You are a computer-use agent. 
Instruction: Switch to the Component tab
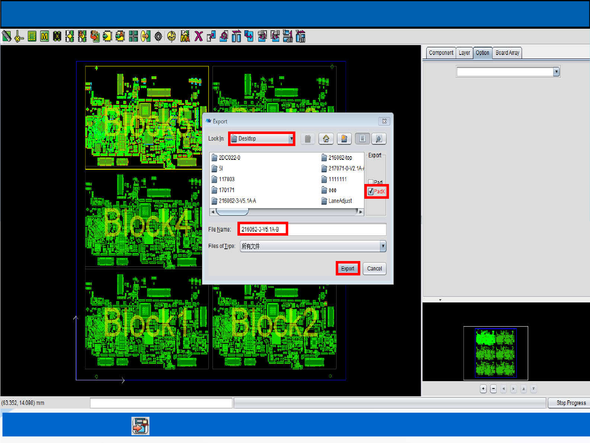tap(441, 53)
